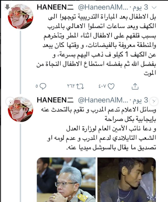Click HANEEN display name on second tweet
The height and width of the screenshot is (202, 168).
tap(55, 100)
